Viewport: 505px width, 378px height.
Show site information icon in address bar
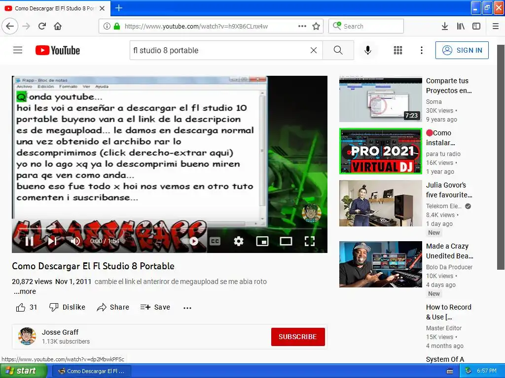pyautogui.click(x=107, y=26)
